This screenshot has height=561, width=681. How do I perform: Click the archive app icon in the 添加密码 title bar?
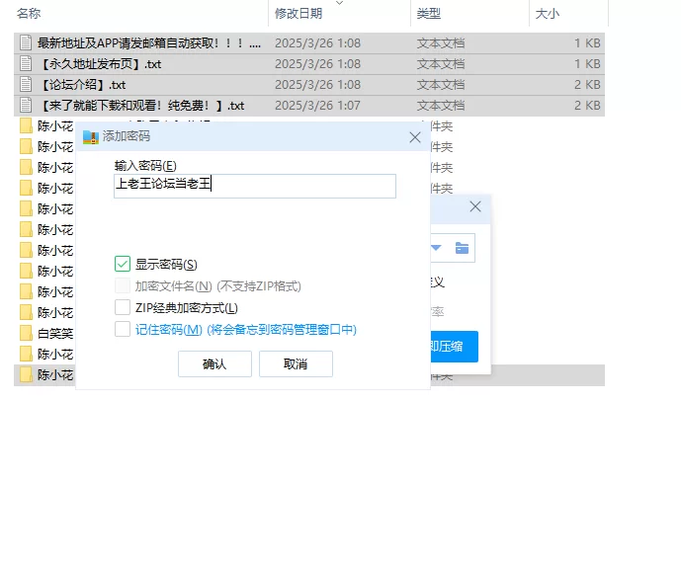91,137
